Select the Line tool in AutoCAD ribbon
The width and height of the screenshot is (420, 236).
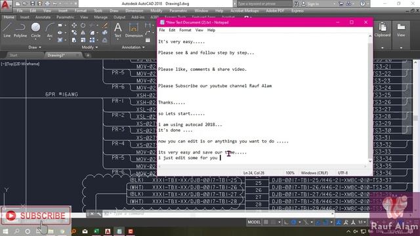pos(7,29)
